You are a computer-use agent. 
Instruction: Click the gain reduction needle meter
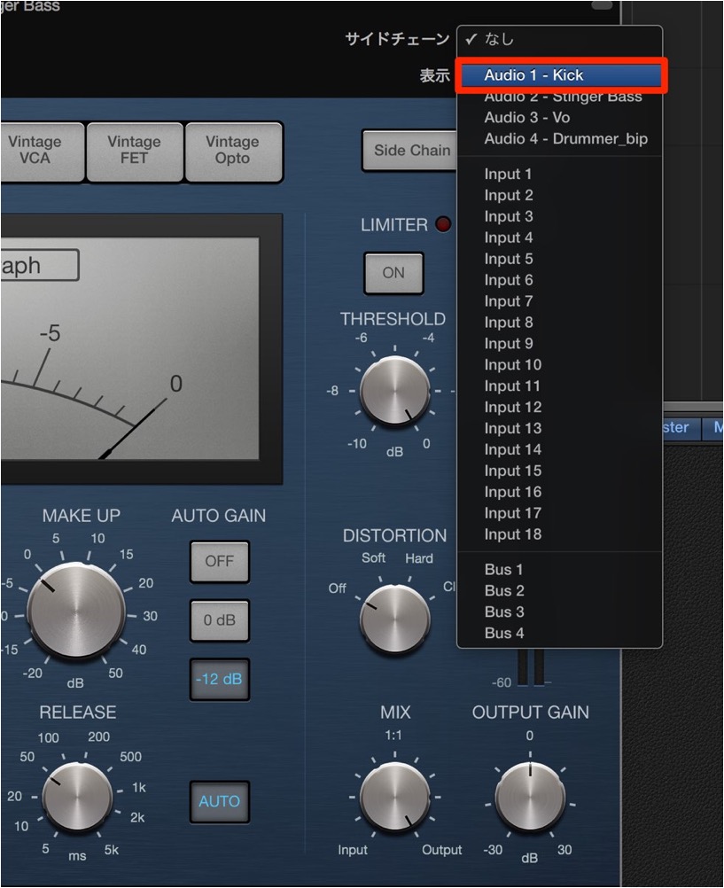(130, 348)
